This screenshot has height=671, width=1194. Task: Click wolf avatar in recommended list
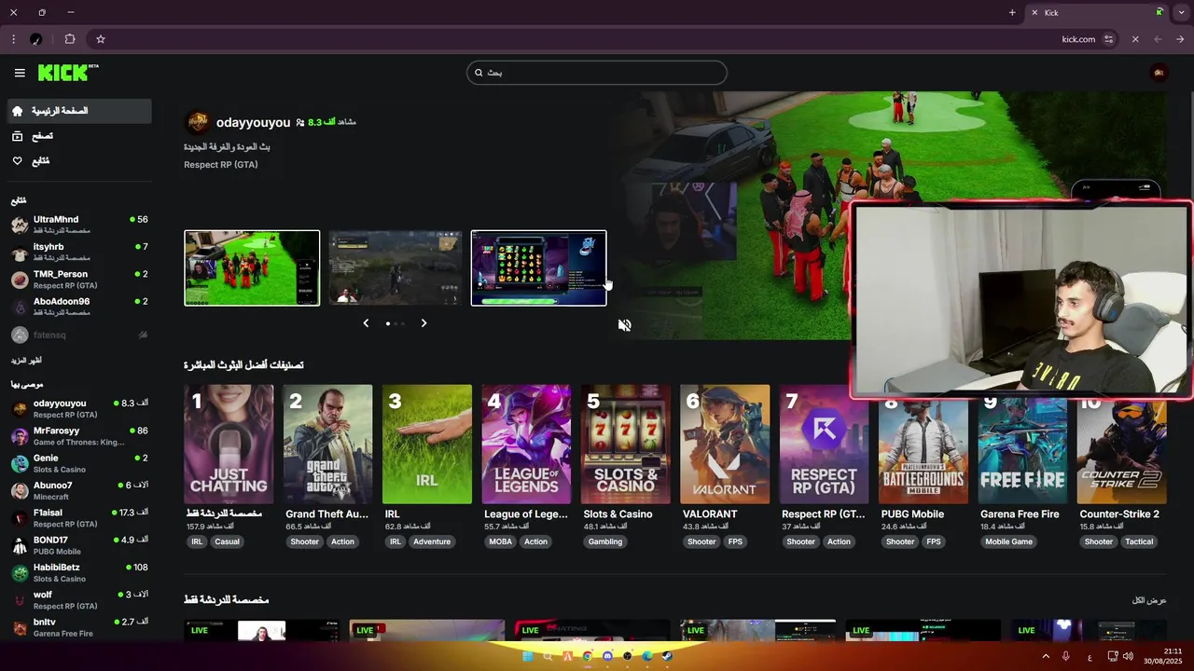20,600
